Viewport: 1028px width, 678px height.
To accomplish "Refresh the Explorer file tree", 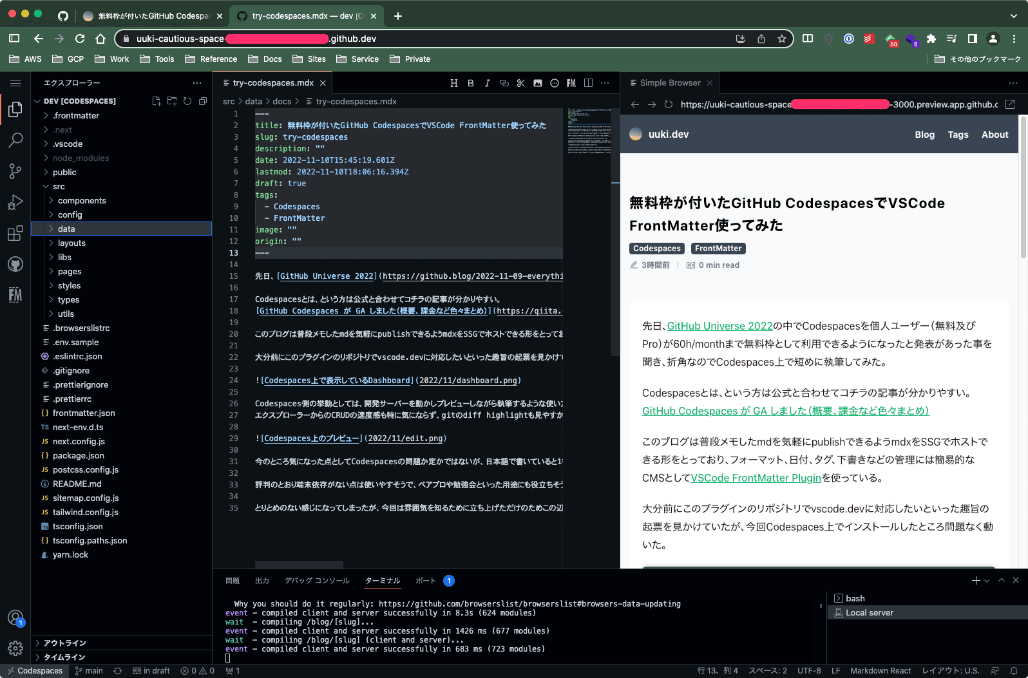I will (x=187, y=101).
